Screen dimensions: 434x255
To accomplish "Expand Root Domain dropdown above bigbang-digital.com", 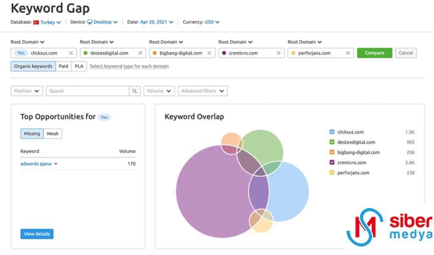I will [166, 42].
